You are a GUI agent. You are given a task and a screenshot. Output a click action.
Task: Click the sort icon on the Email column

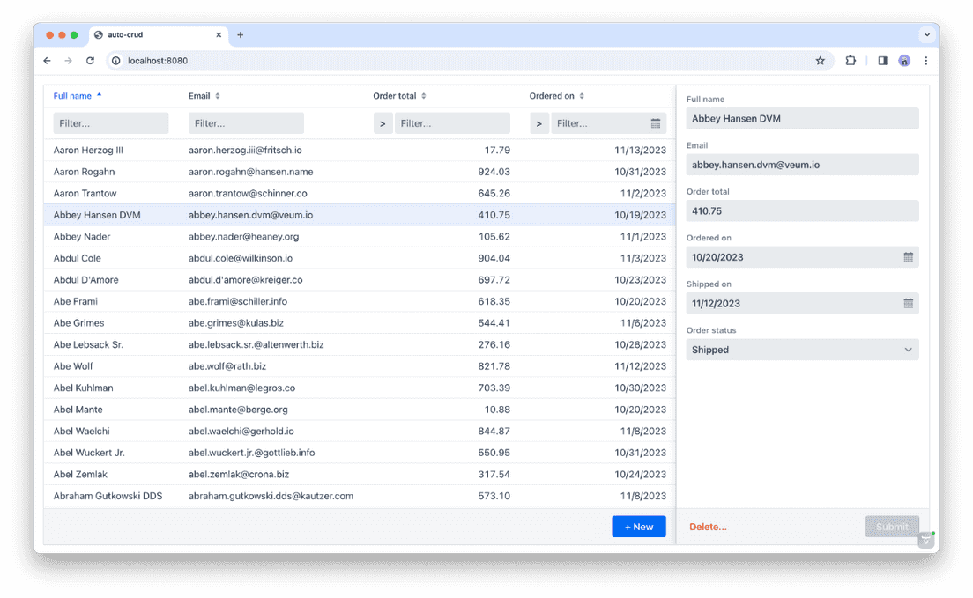pos(217,95)
